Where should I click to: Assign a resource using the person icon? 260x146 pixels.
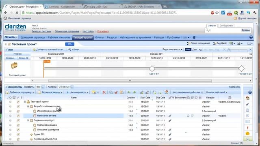point(167,92)
